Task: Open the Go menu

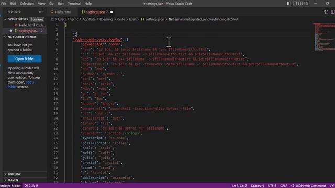Action: click(51, 4)
